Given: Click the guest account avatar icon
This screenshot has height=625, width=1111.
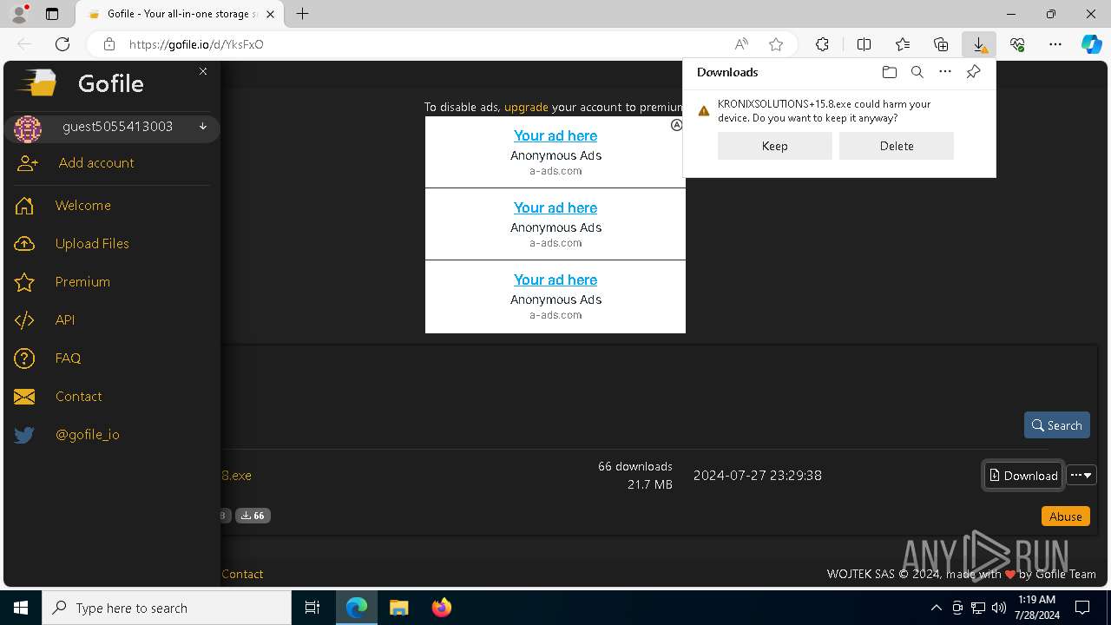Looking at the screenshot, I should click(x=28, y=129).
